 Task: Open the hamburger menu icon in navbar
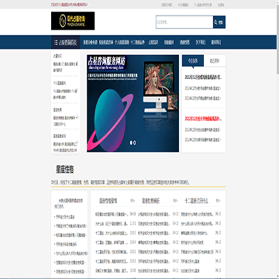click(x=56, y=43)
